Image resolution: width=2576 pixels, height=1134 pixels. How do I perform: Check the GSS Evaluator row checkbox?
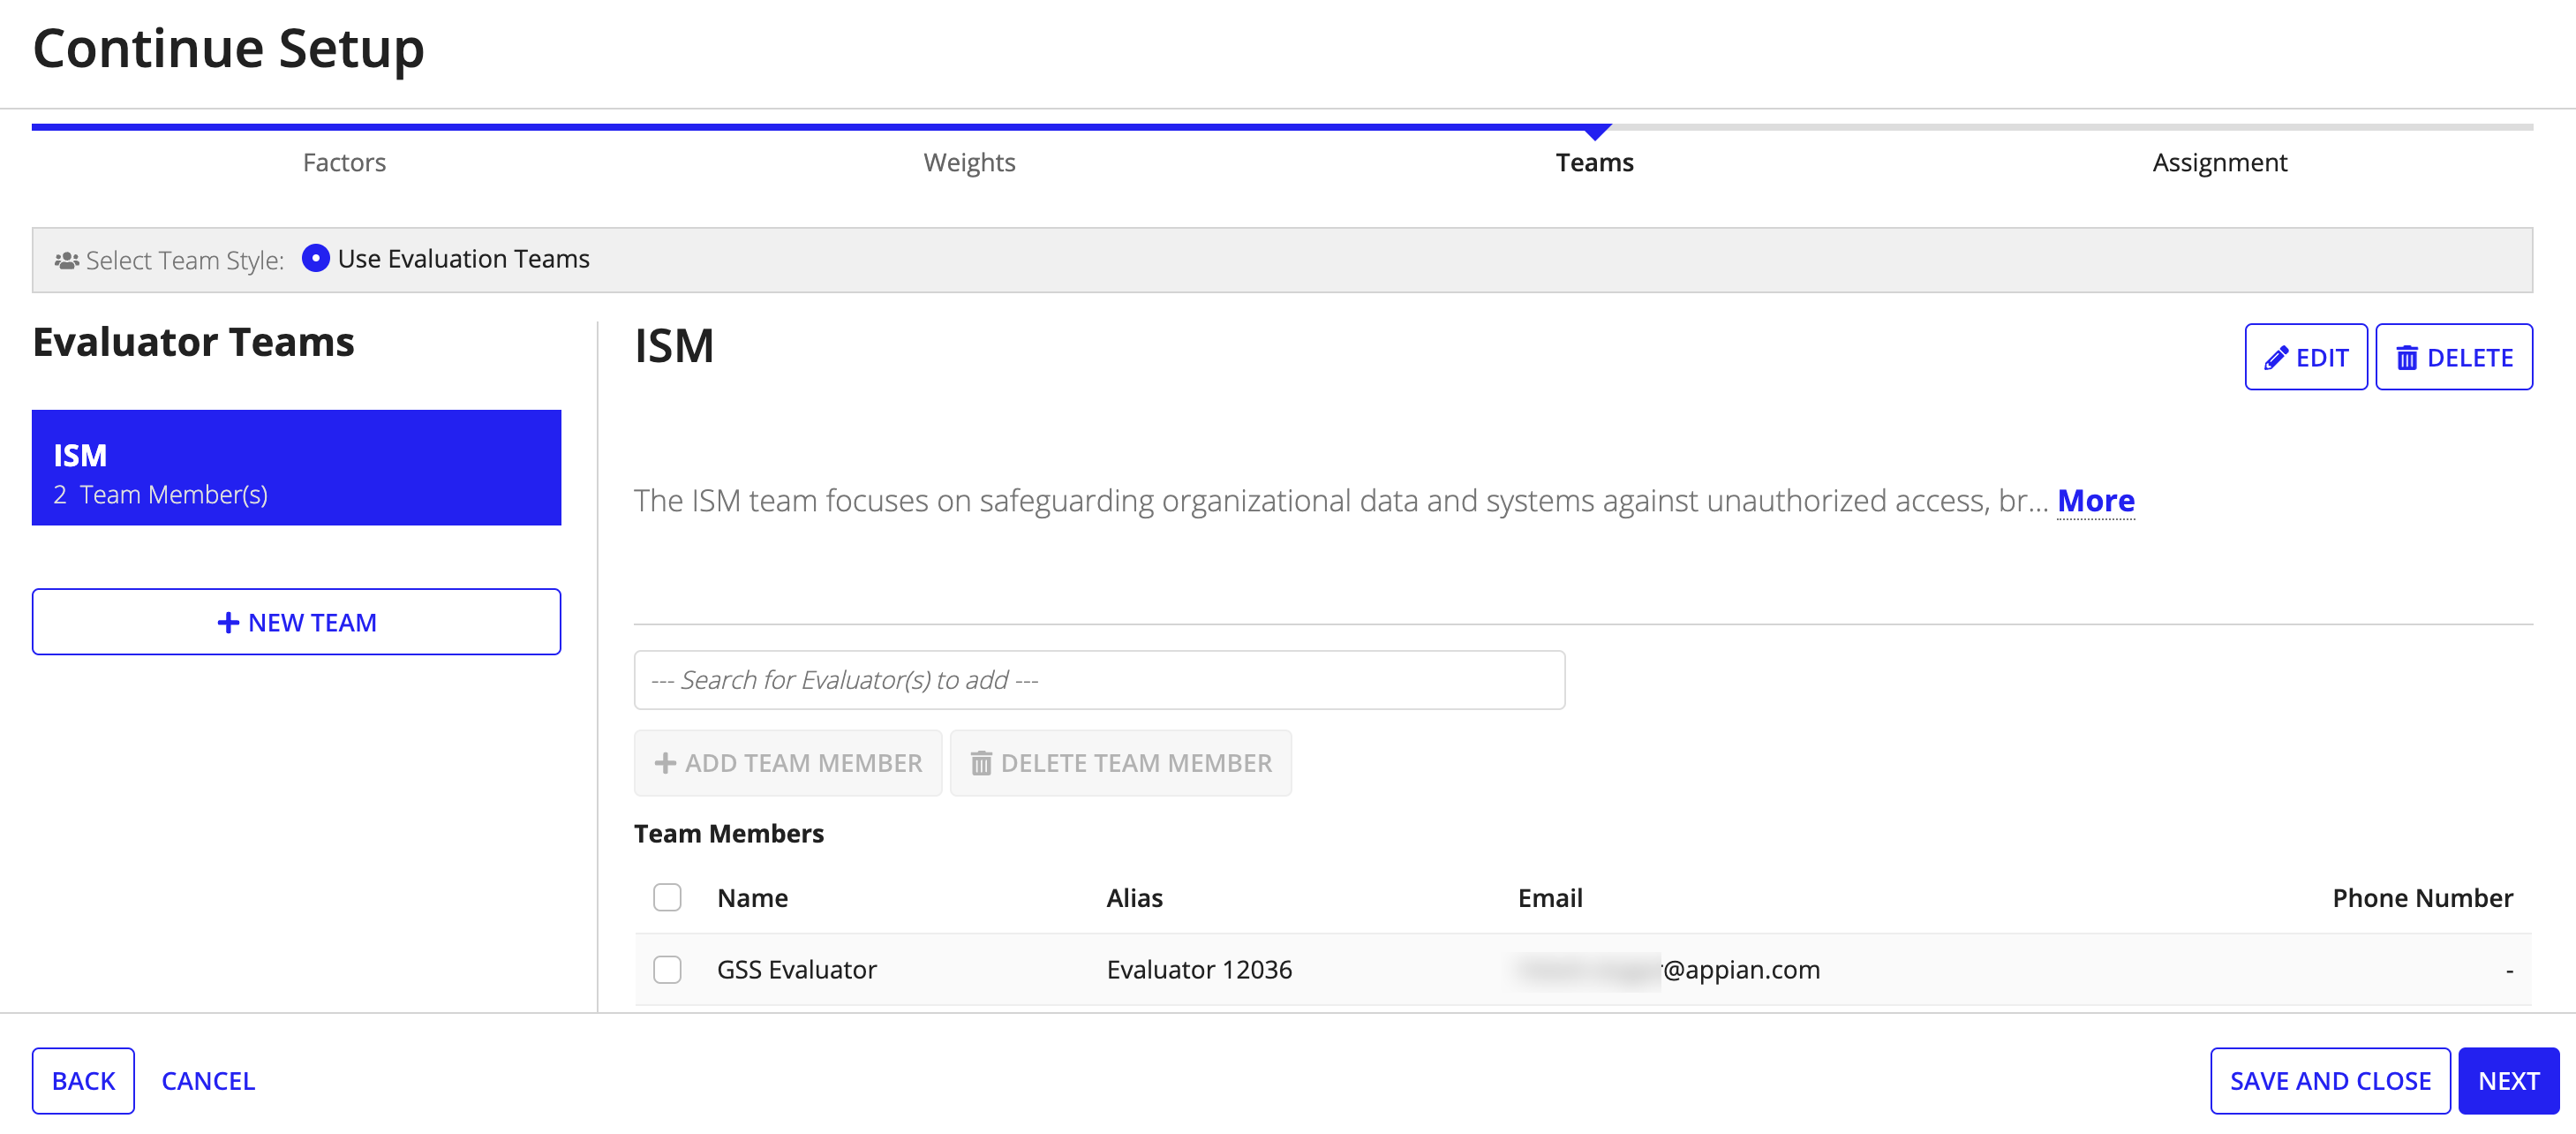(667, 969)
